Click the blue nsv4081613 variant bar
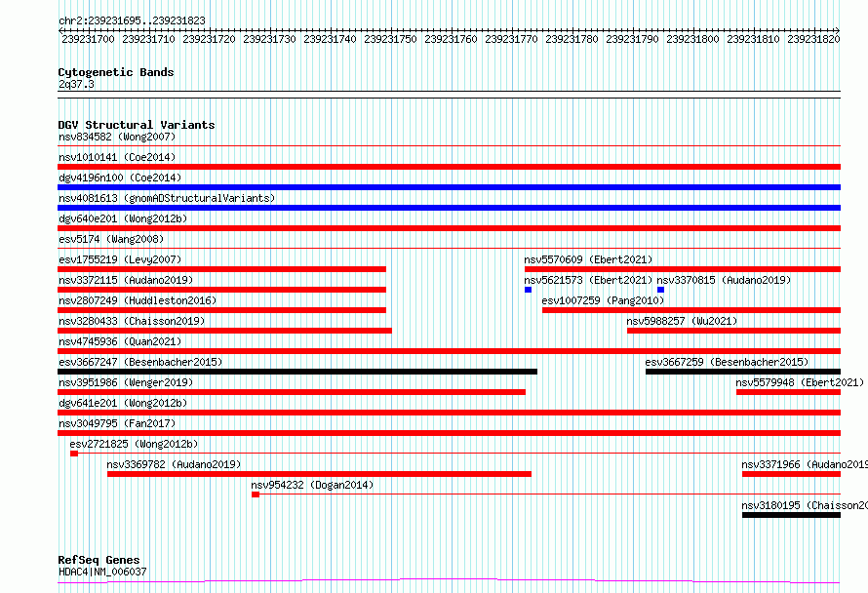This screenshot has width=868, height=593. (x=449, y=208)
